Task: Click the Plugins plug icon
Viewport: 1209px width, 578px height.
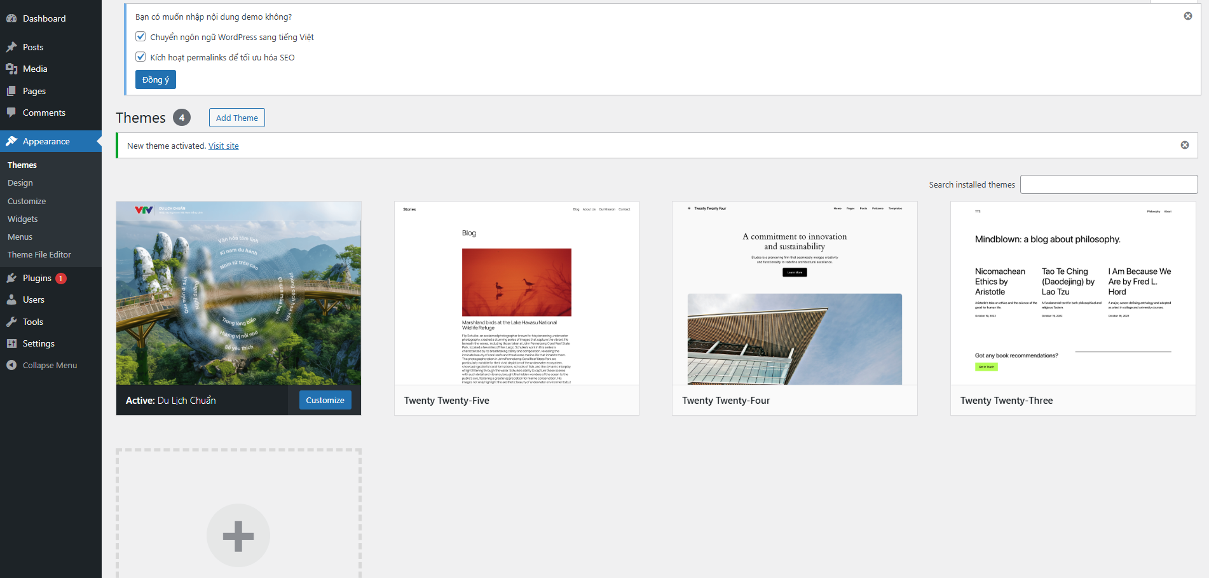Action: tap(11, 278)
